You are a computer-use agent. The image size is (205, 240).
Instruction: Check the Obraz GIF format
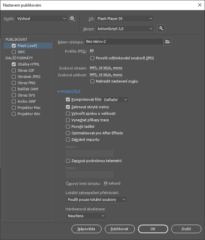14,70
